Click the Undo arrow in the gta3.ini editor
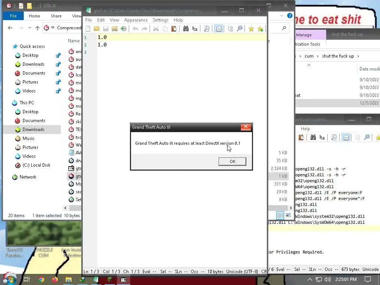The image size is (380, 285). [135, 29]
